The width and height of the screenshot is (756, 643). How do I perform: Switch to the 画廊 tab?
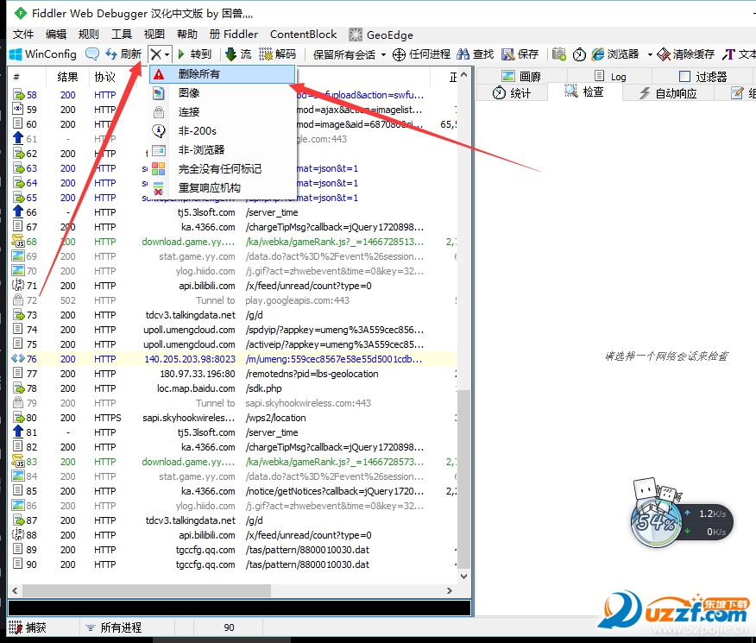520,76
